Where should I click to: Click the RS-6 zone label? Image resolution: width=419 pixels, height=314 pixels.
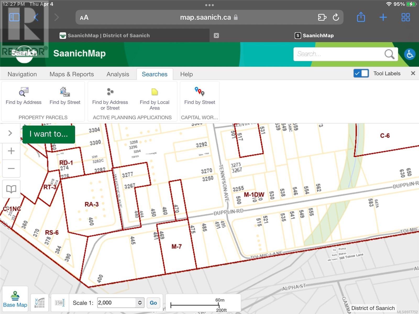click(x=52, y=232)
